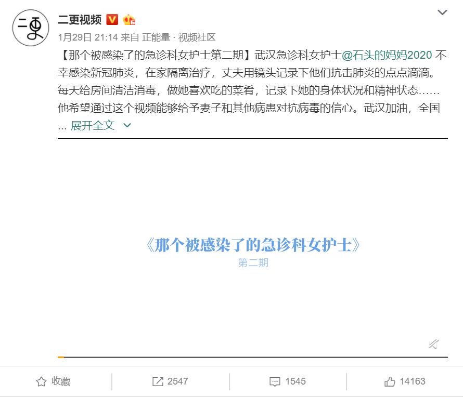Open the 二更视频 username link
Image resolution: width=463 pixels, height=397 pixels.
pyautogui.click(x=80, y=20)
